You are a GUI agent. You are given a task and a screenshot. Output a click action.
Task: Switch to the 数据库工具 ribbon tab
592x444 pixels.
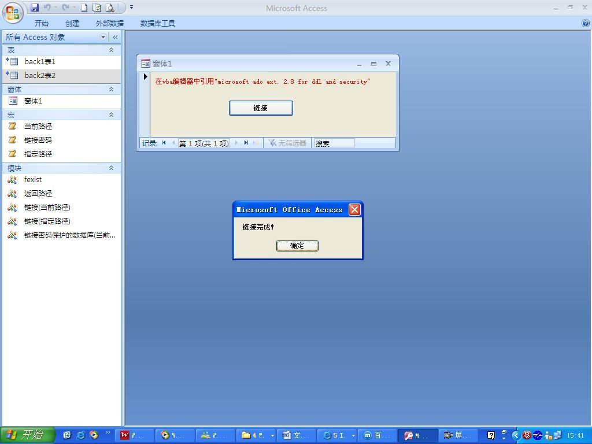[157, 23]
